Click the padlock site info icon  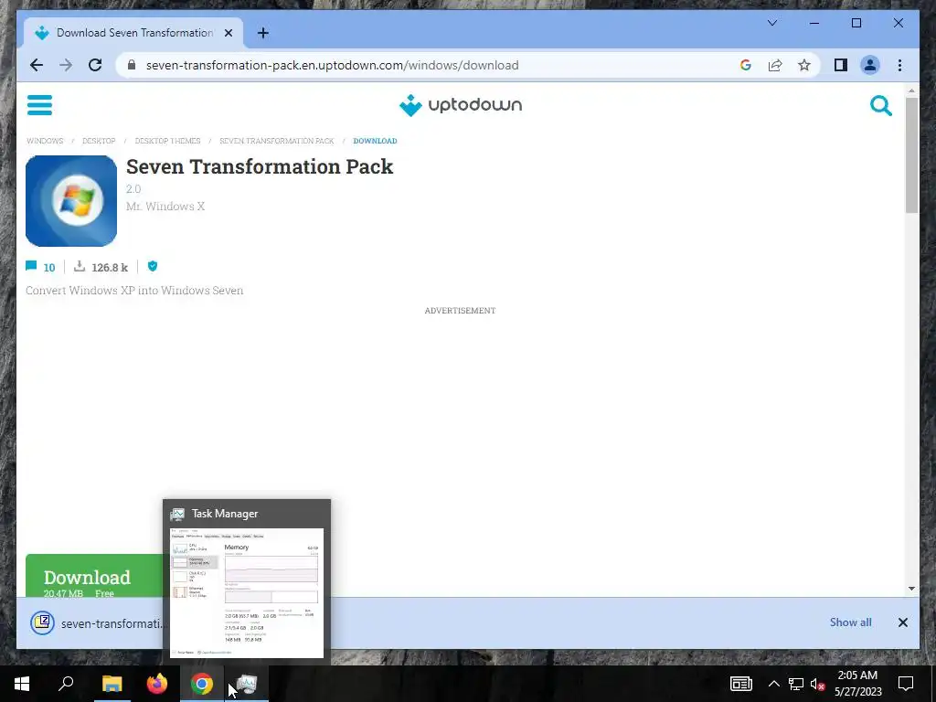[132, 65]
